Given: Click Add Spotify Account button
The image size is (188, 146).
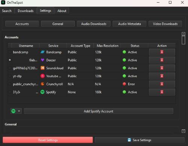Looking at the screenshot, I should click(x=99, y=111).
